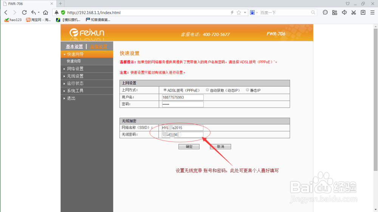Select ADSL拨号 (PPPoE) radio button
This screenshot has height=212, width=378.
coord(165,90)
